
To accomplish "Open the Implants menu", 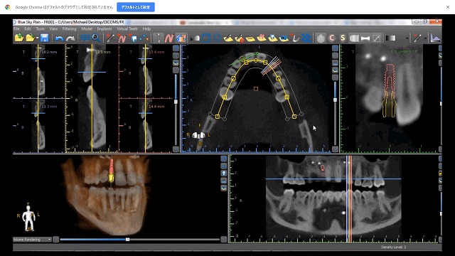I will (x=105, y=28).
